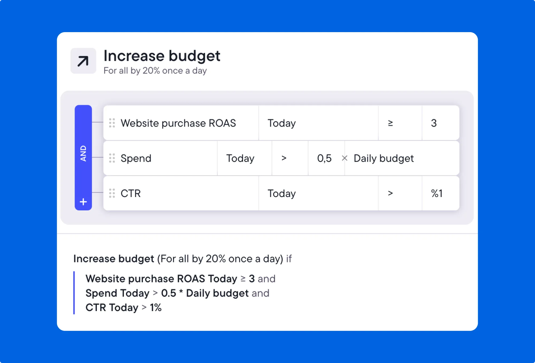Change the > operator in Spend row
Viewport: 535px width, 363px height.
click(284, 158)
